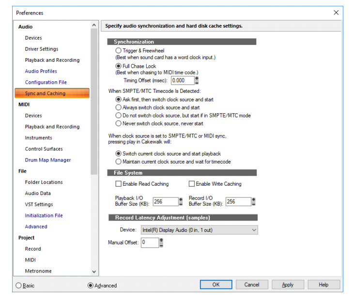
Task: Click sidebar scroll-down arrow
Action: [94, 271]
